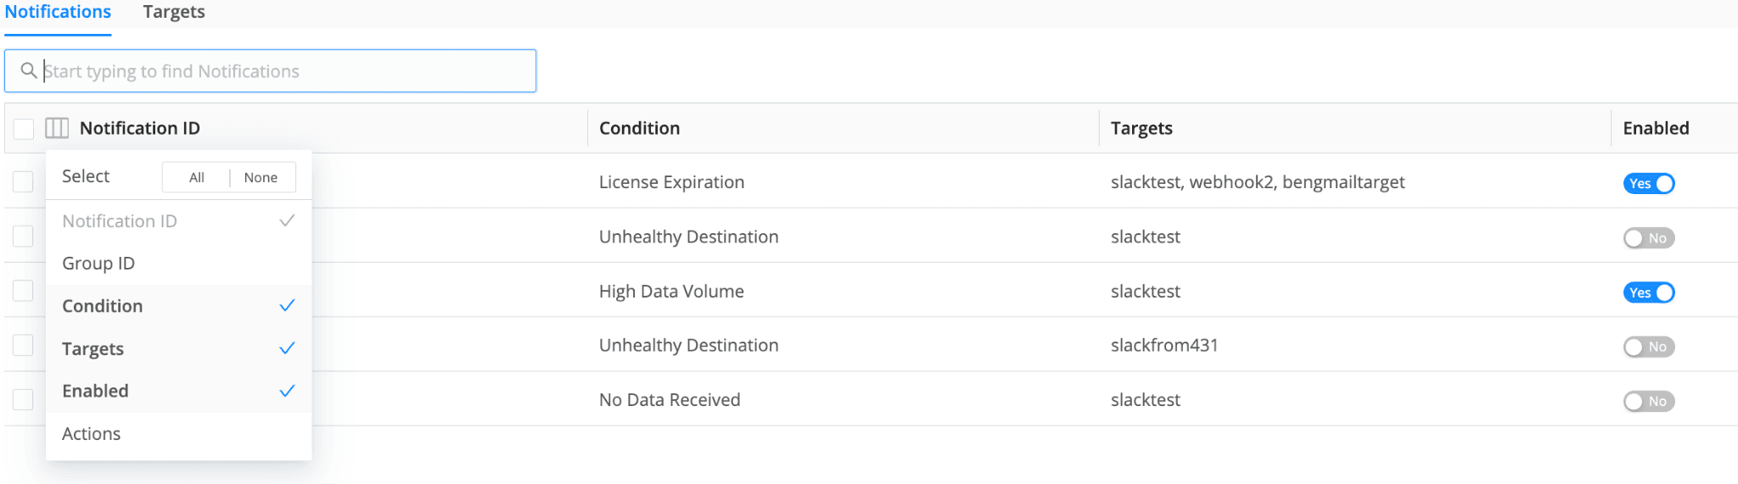The width and height of the screenshot is (1738, 484).
Task: Enable the slackfrom431 notification toggle
Action: pyautogui.click(x=1648, y=347)
